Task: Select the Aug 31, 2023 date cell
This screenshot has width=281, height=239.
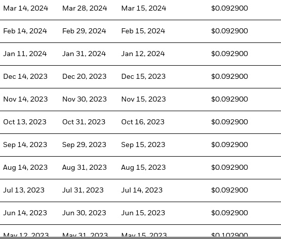Action: coord(84,167)
